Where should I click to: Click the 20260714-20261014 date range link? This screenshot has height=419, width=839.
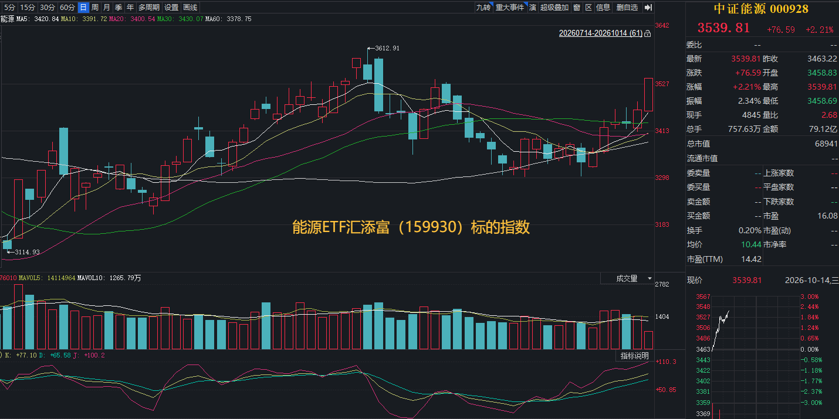600,34
